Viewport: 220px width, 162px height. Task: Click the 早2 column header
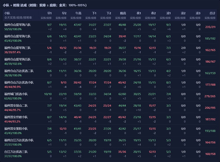tap(64, 13)
